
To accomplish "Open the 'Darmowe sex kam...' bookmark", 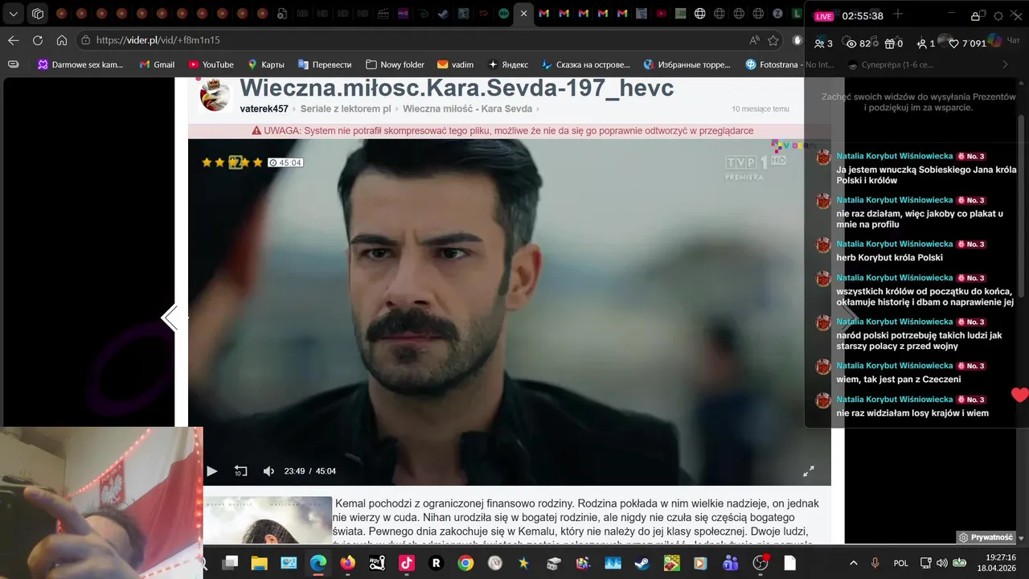I will click(80, 64).
